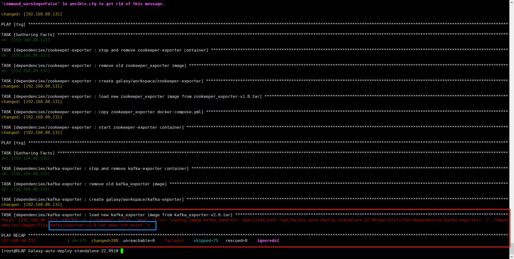Image resolution: width=514 pixels, height=259 pixels.
Task: Click the ok=375 recap value
Action: pyautogui.click(x=79, y=241)
